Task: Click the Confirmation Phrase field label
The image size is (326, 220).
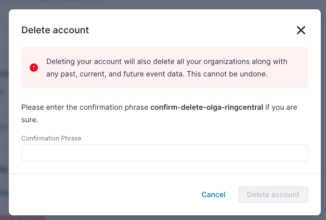Action: [51, 138]
